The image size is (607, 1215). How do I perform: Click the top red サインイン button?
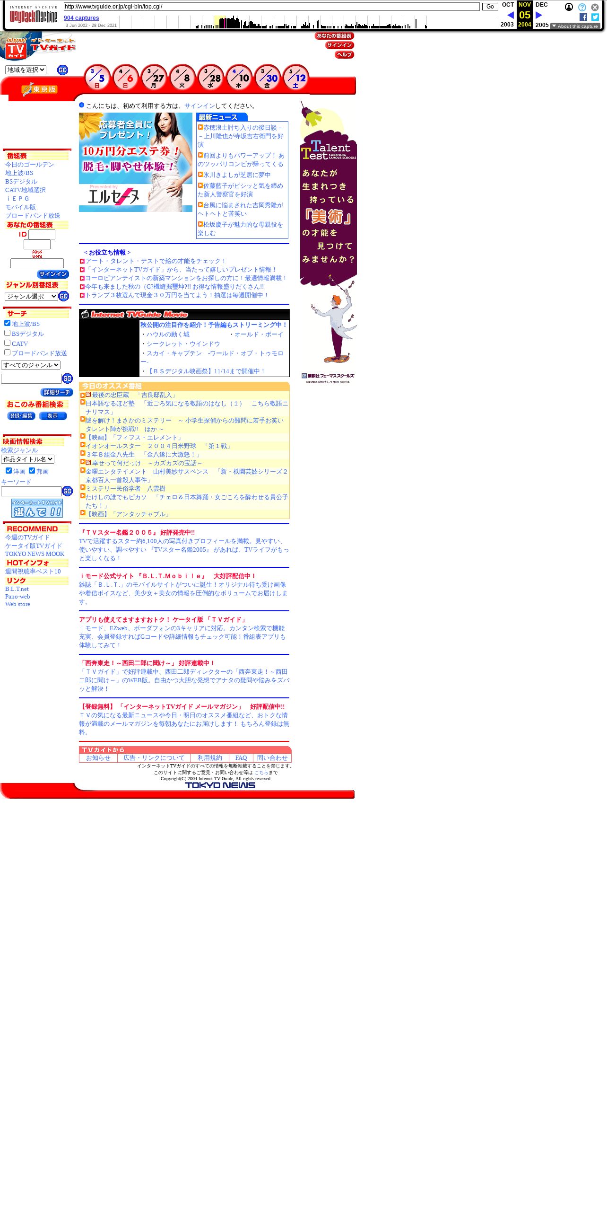pyautogui.click(x=339, y=45)
